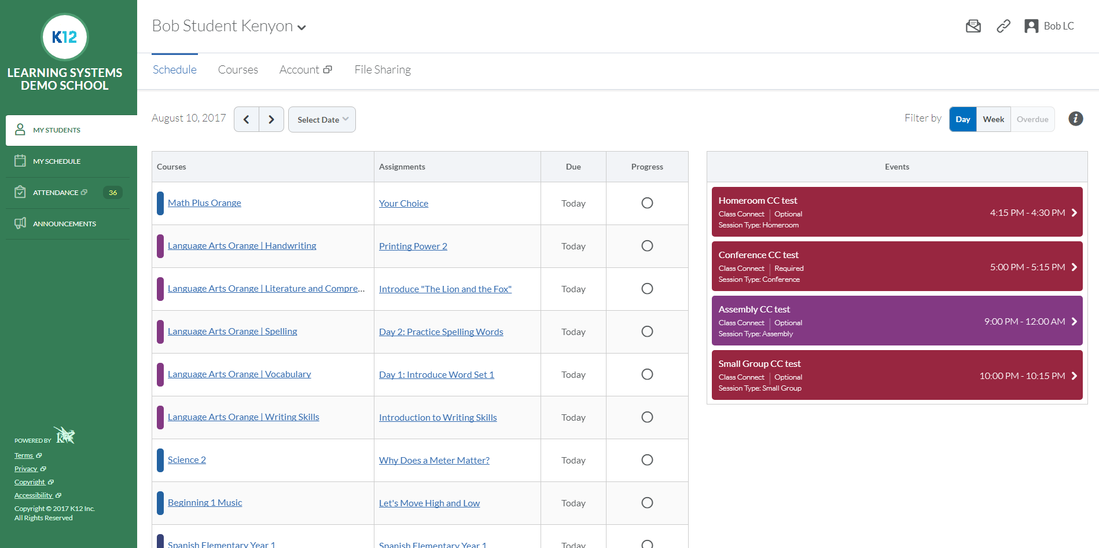The image size is (1099, 548).
Task: Open the Account tab
Action: pos(306,69)
